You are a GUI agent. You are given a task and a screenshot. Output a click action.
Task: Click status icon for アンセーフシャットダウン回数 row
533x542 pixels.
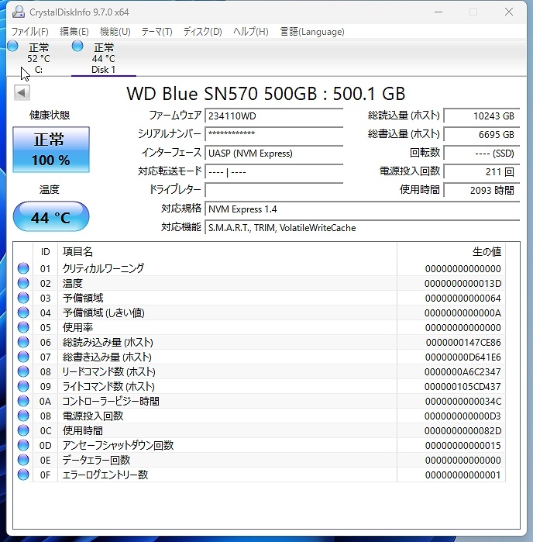coord(23,445)
